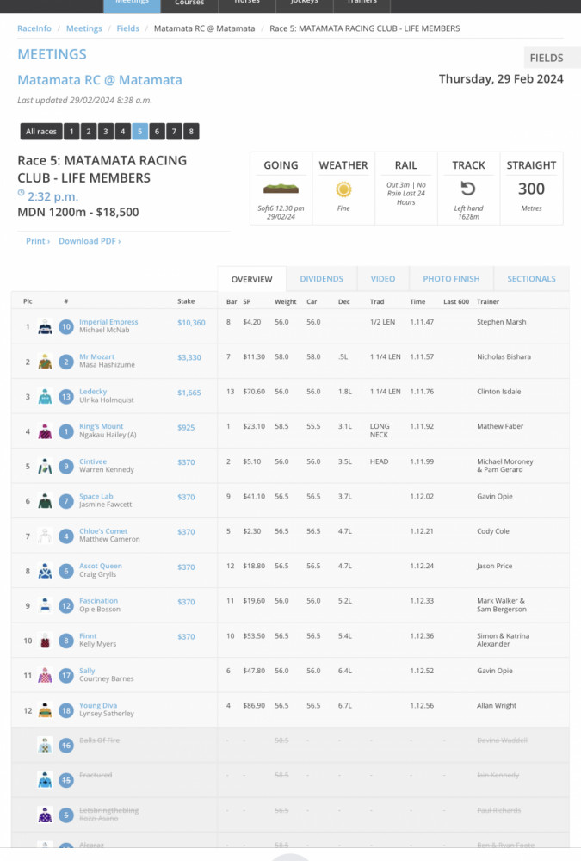581x861 pixels.
Task: Open Mr Mozart horse link
Action: tap(96, 356)
